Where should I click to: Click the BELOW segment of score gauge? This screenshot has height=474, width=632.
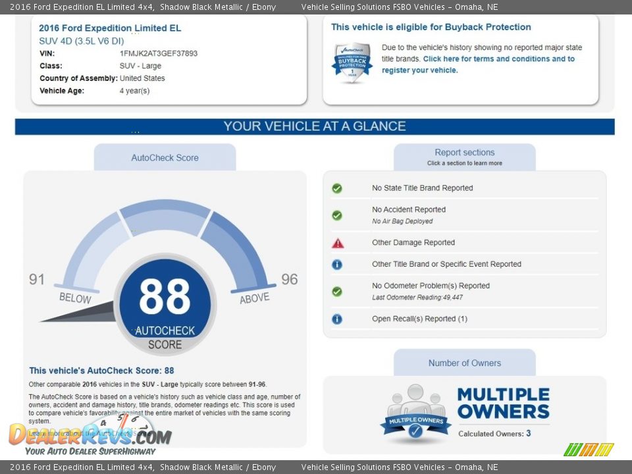[x=93, y=250]
